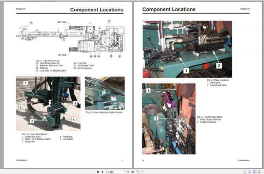Click caption 'Fig. i-7 Manifold Locations'
This screenshot has width=264, height=174.
209,117
